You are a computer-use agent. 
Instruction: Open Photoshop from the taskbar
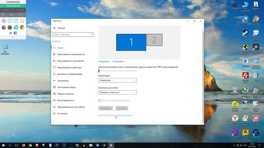(57, 145)
